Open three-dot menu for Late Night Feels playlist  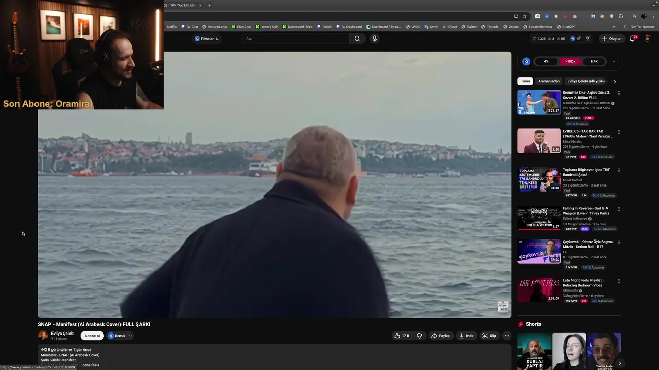(619, 281)
